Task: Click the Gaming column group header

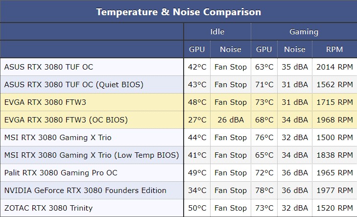Action: point(304,32)
